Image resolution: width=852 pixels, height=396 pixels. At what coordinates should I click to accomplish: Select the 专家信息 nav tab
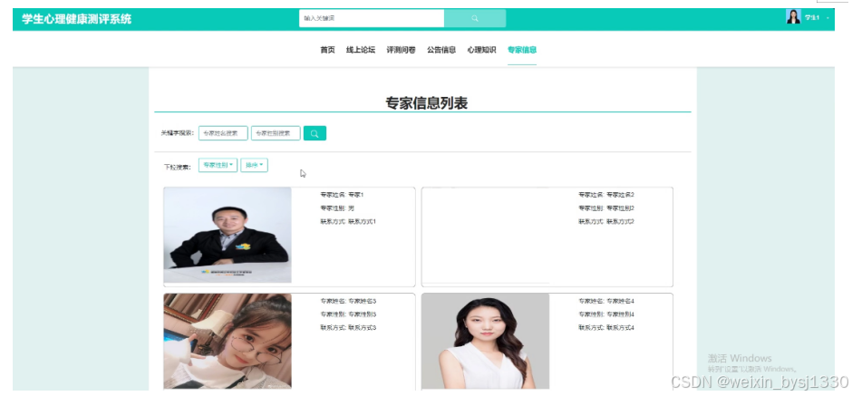522,50
